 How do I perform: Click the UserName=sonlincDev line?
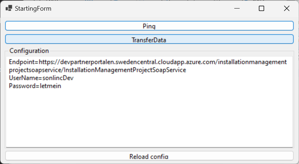tap(41, 78)
